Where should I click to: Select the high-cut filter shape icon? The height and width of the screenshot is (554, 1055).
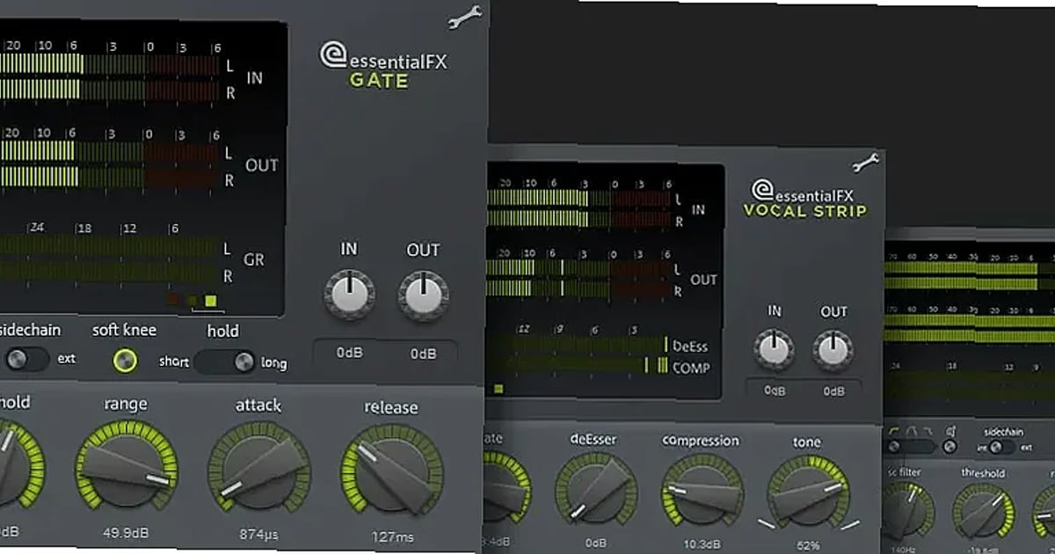(927, 430)
